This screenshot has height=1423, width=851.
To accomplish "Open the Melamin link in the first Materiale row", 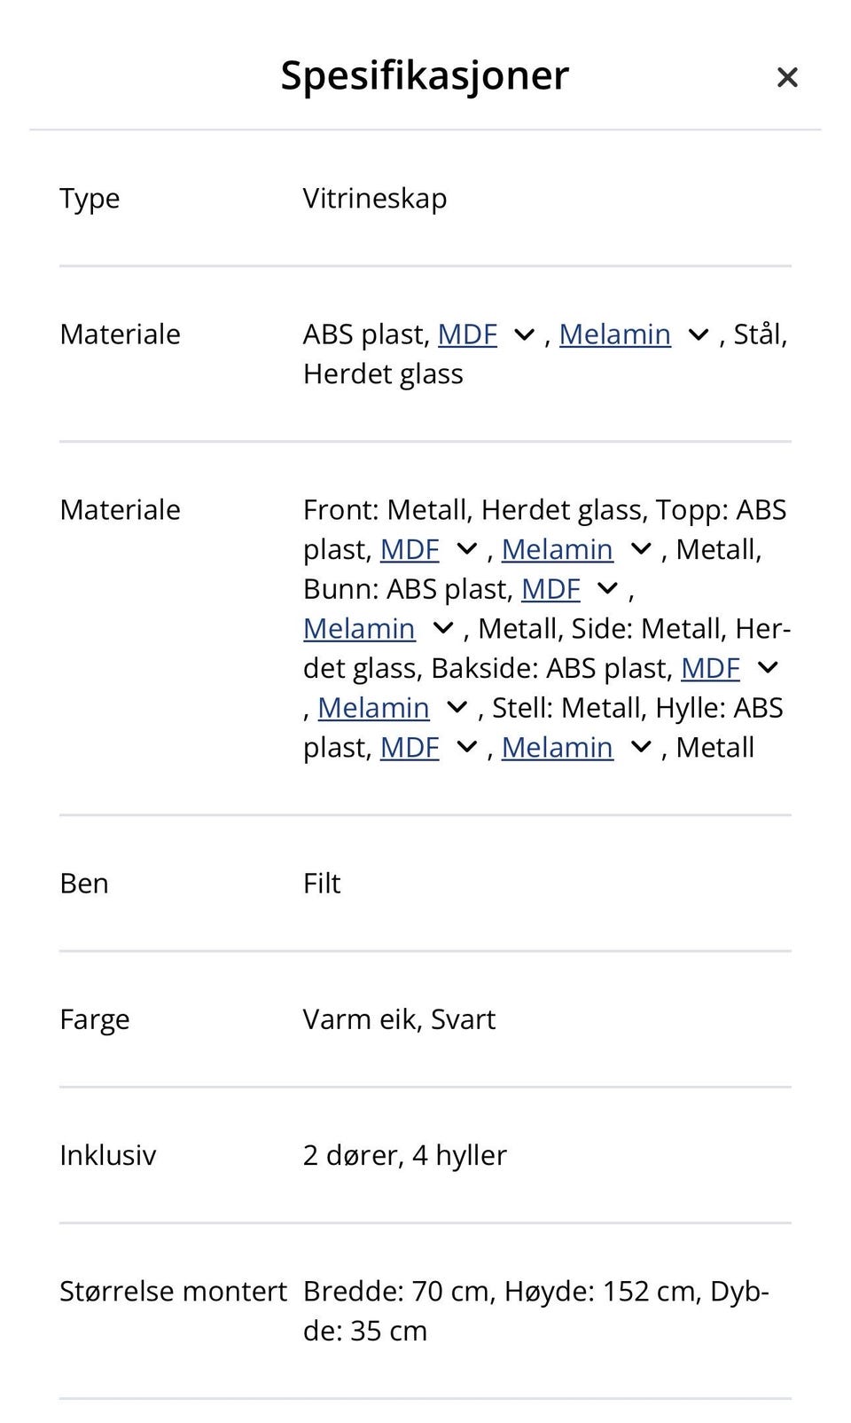I will (616, 335).
